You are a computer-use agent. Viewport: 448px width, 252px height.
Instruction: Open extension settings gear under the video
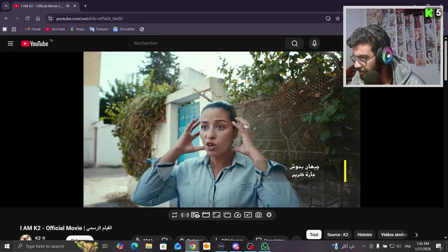(269, 215)
